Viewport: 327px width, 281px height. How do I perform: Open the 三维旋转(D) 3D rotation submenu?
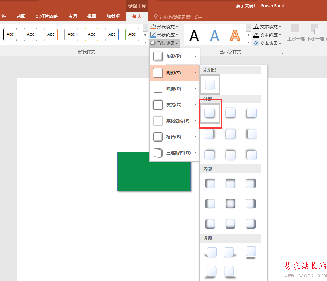pyautogui.click(x=175, y=153)
